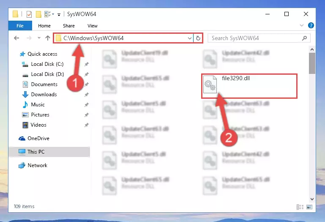The width and height of the screenshot is (325, 222).
Task: Go up one folder level
Action: [48, 38]
